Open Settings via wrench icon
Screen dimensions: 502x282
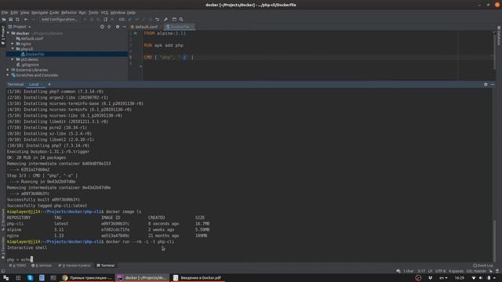[x=166, y=19]
